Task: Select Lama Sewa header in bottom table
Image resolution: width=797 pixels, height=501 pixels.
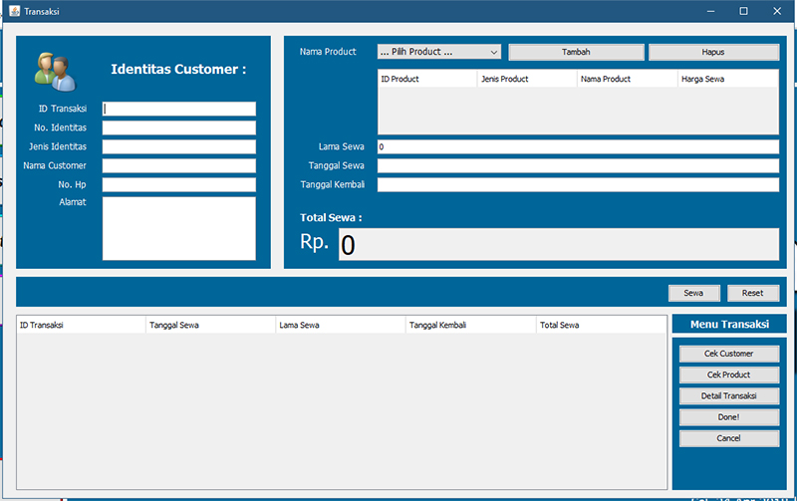Action: coord(341,325)
